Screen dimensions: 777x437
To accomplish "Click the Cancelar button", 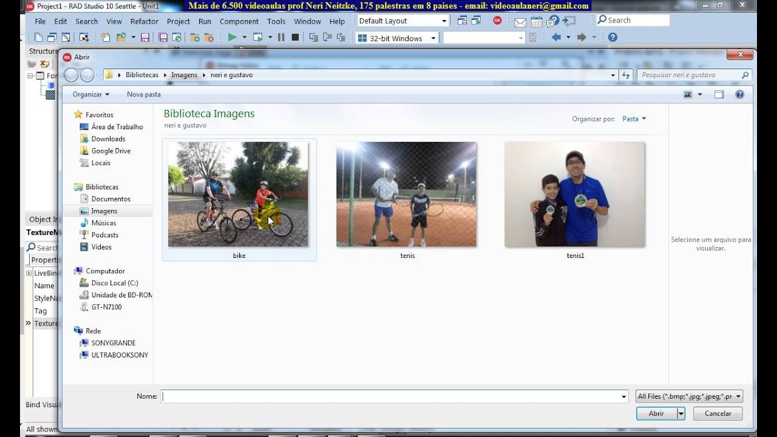I will click(x=718, y=413).
